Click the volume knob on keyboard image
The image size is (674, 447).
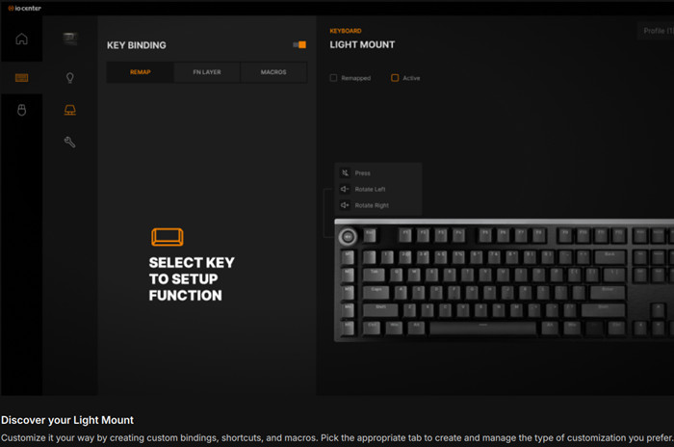click(348, 237)
